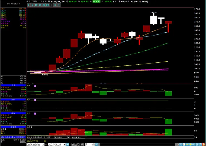Screen dimensions: 206x146
Task: Click the MA5 value row in volume panel
Action: point(13,131)
